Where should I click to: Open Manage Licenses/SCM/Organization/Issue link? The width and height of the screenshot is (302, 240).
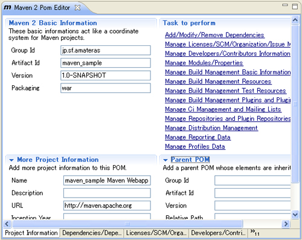click(x=228, y=44)
